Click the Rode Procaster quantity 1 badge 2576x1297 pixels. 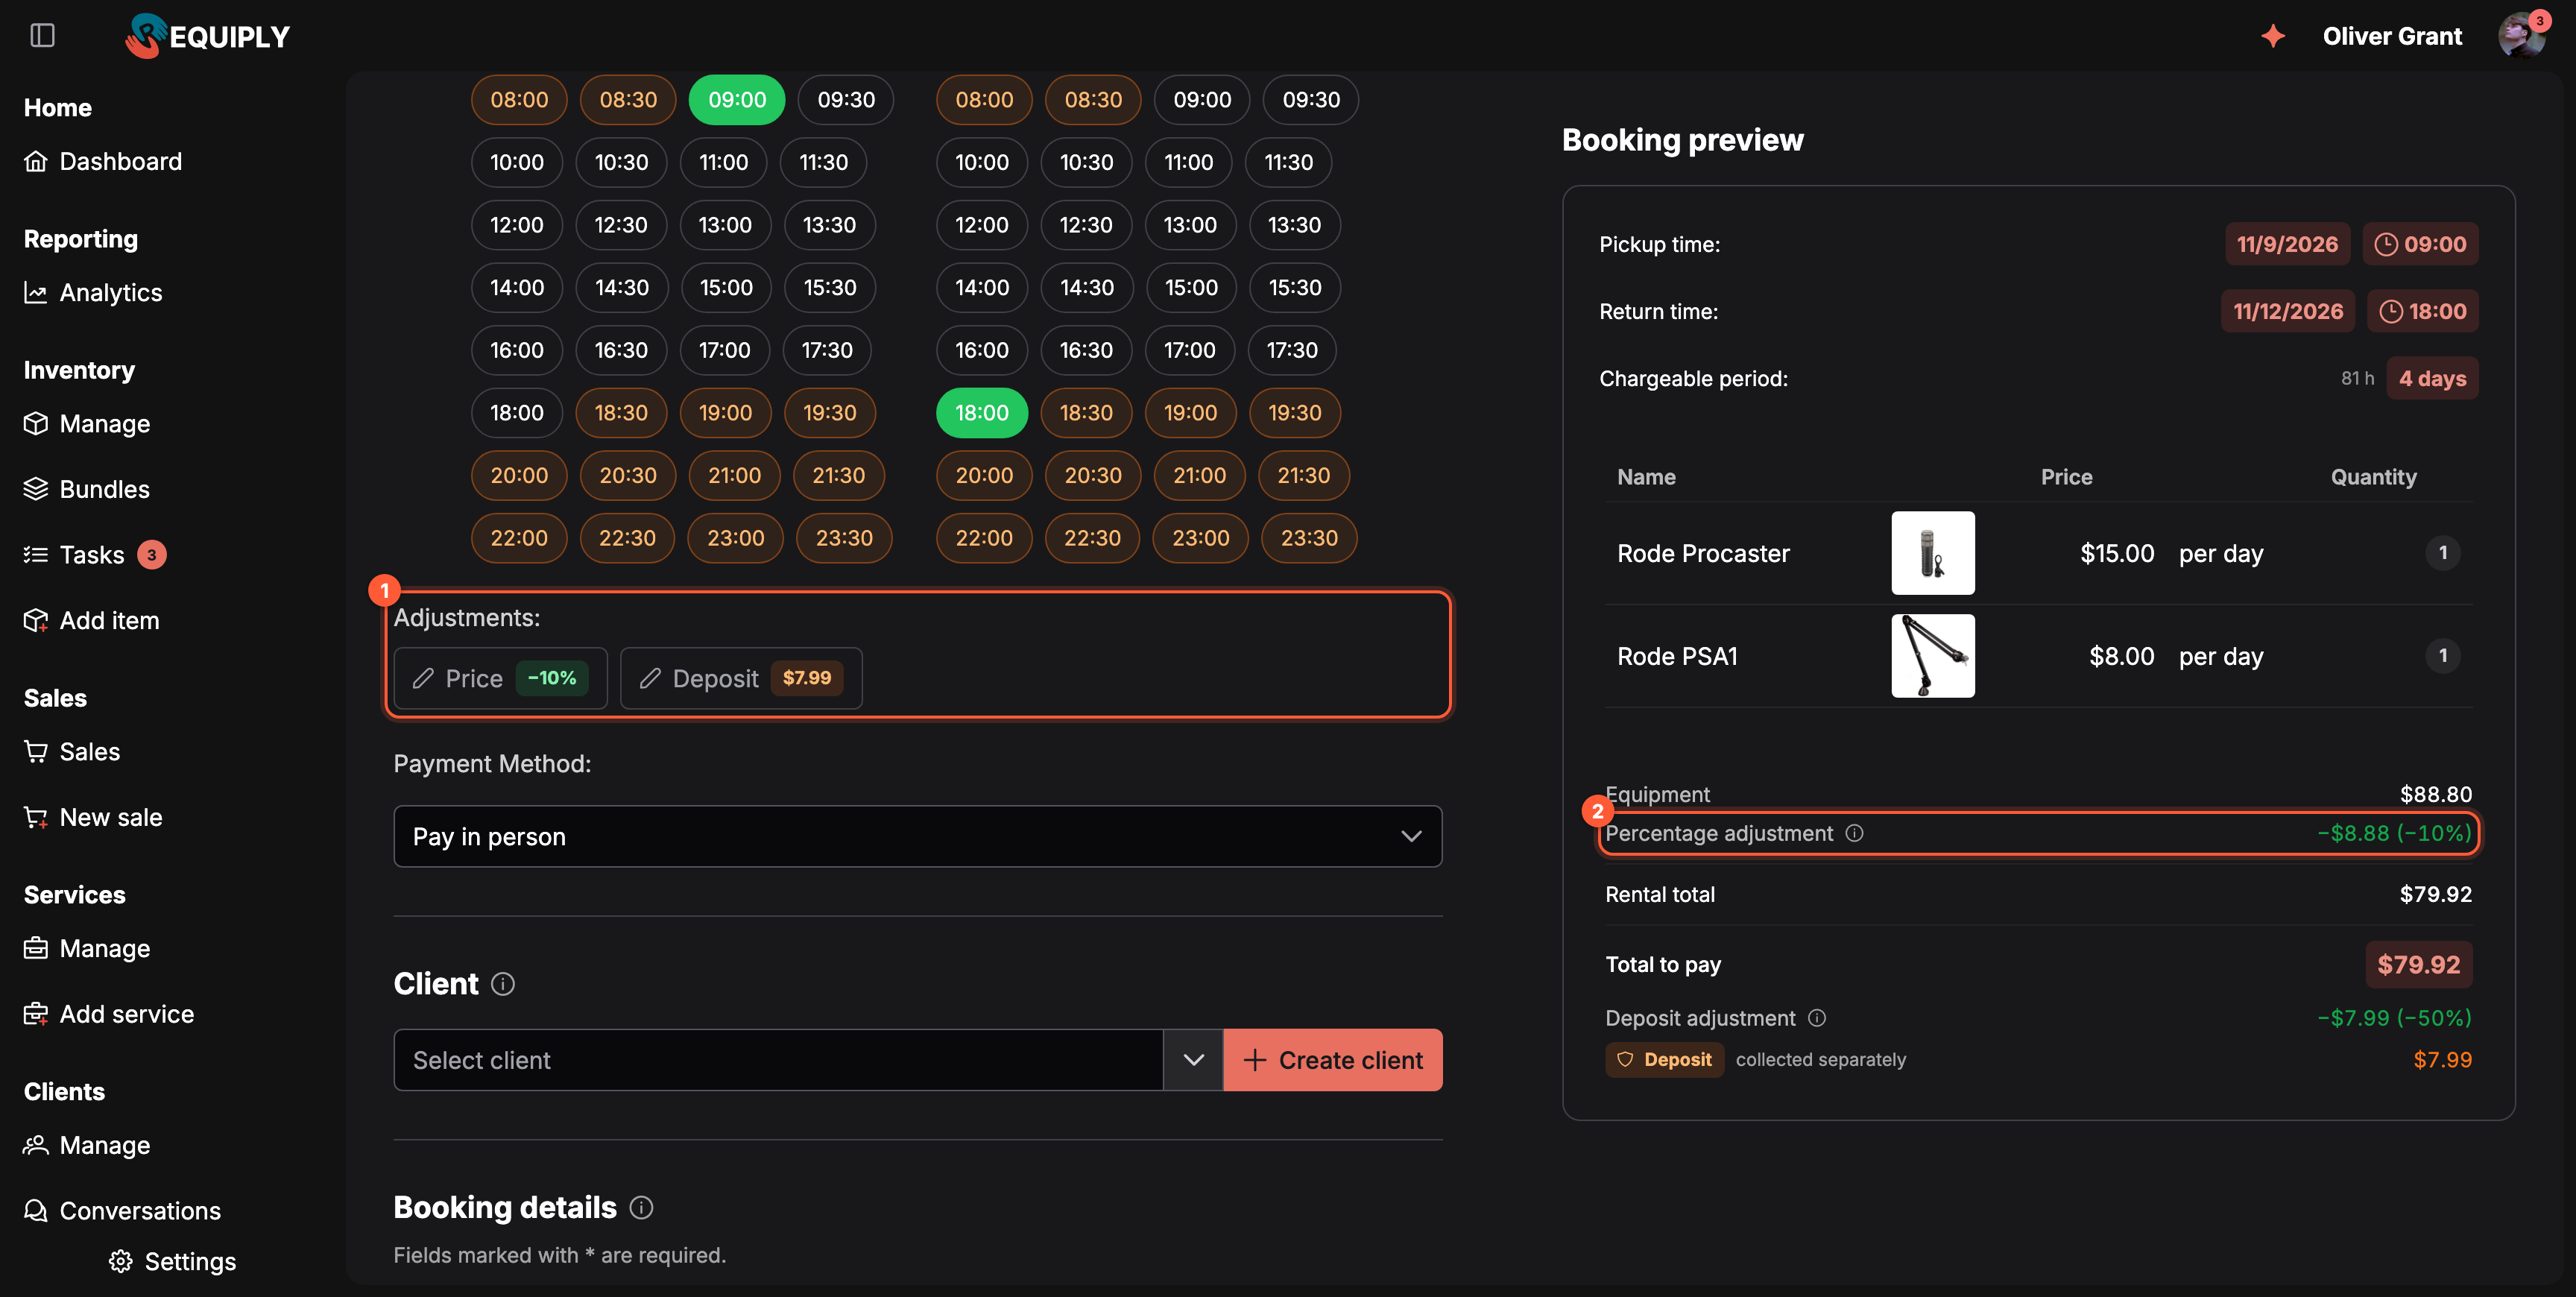coord(2443,553)
